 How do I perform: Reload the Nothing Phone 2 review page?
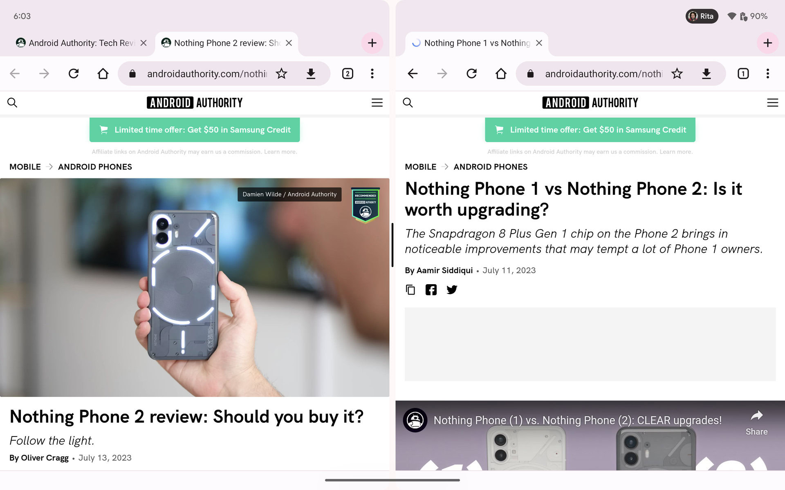pyautogui.click(x=74, y=73)
